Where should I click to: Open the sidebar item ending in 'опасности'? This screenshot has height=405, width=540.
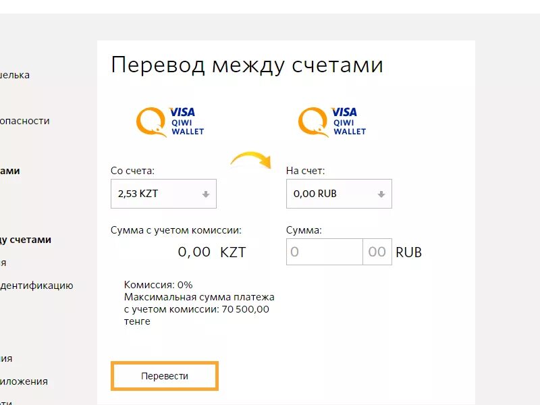[24, 121]
